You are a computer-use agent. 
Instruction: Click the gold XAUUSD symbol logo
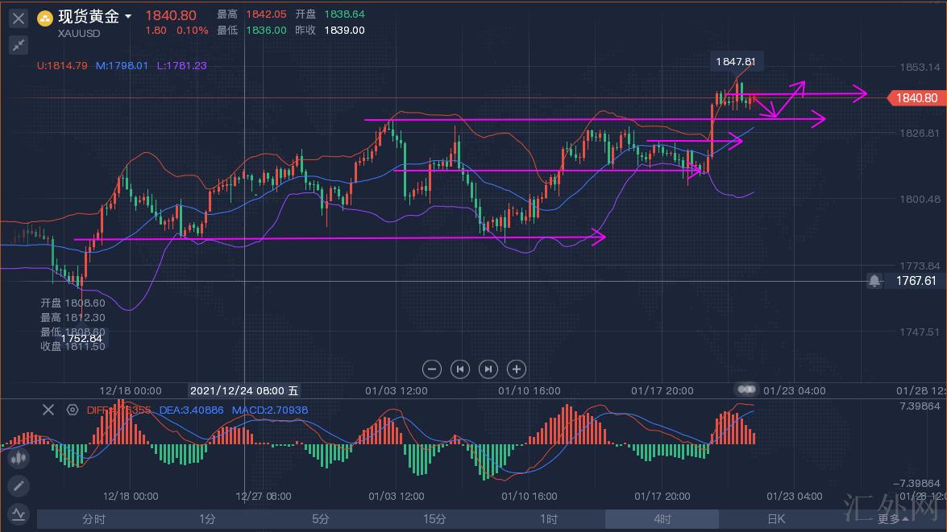click(45, 18)
